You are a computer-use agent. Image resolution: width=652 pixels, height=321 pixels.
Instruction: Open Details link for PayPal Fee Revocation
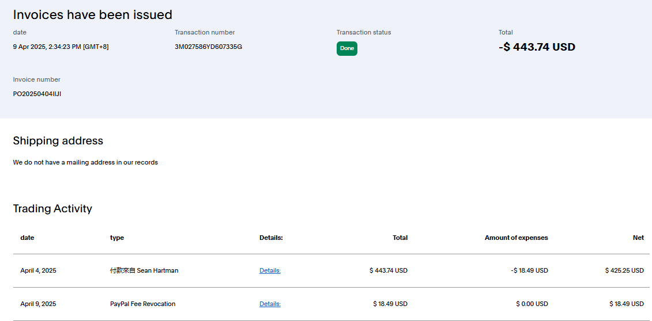click(270, 304)
